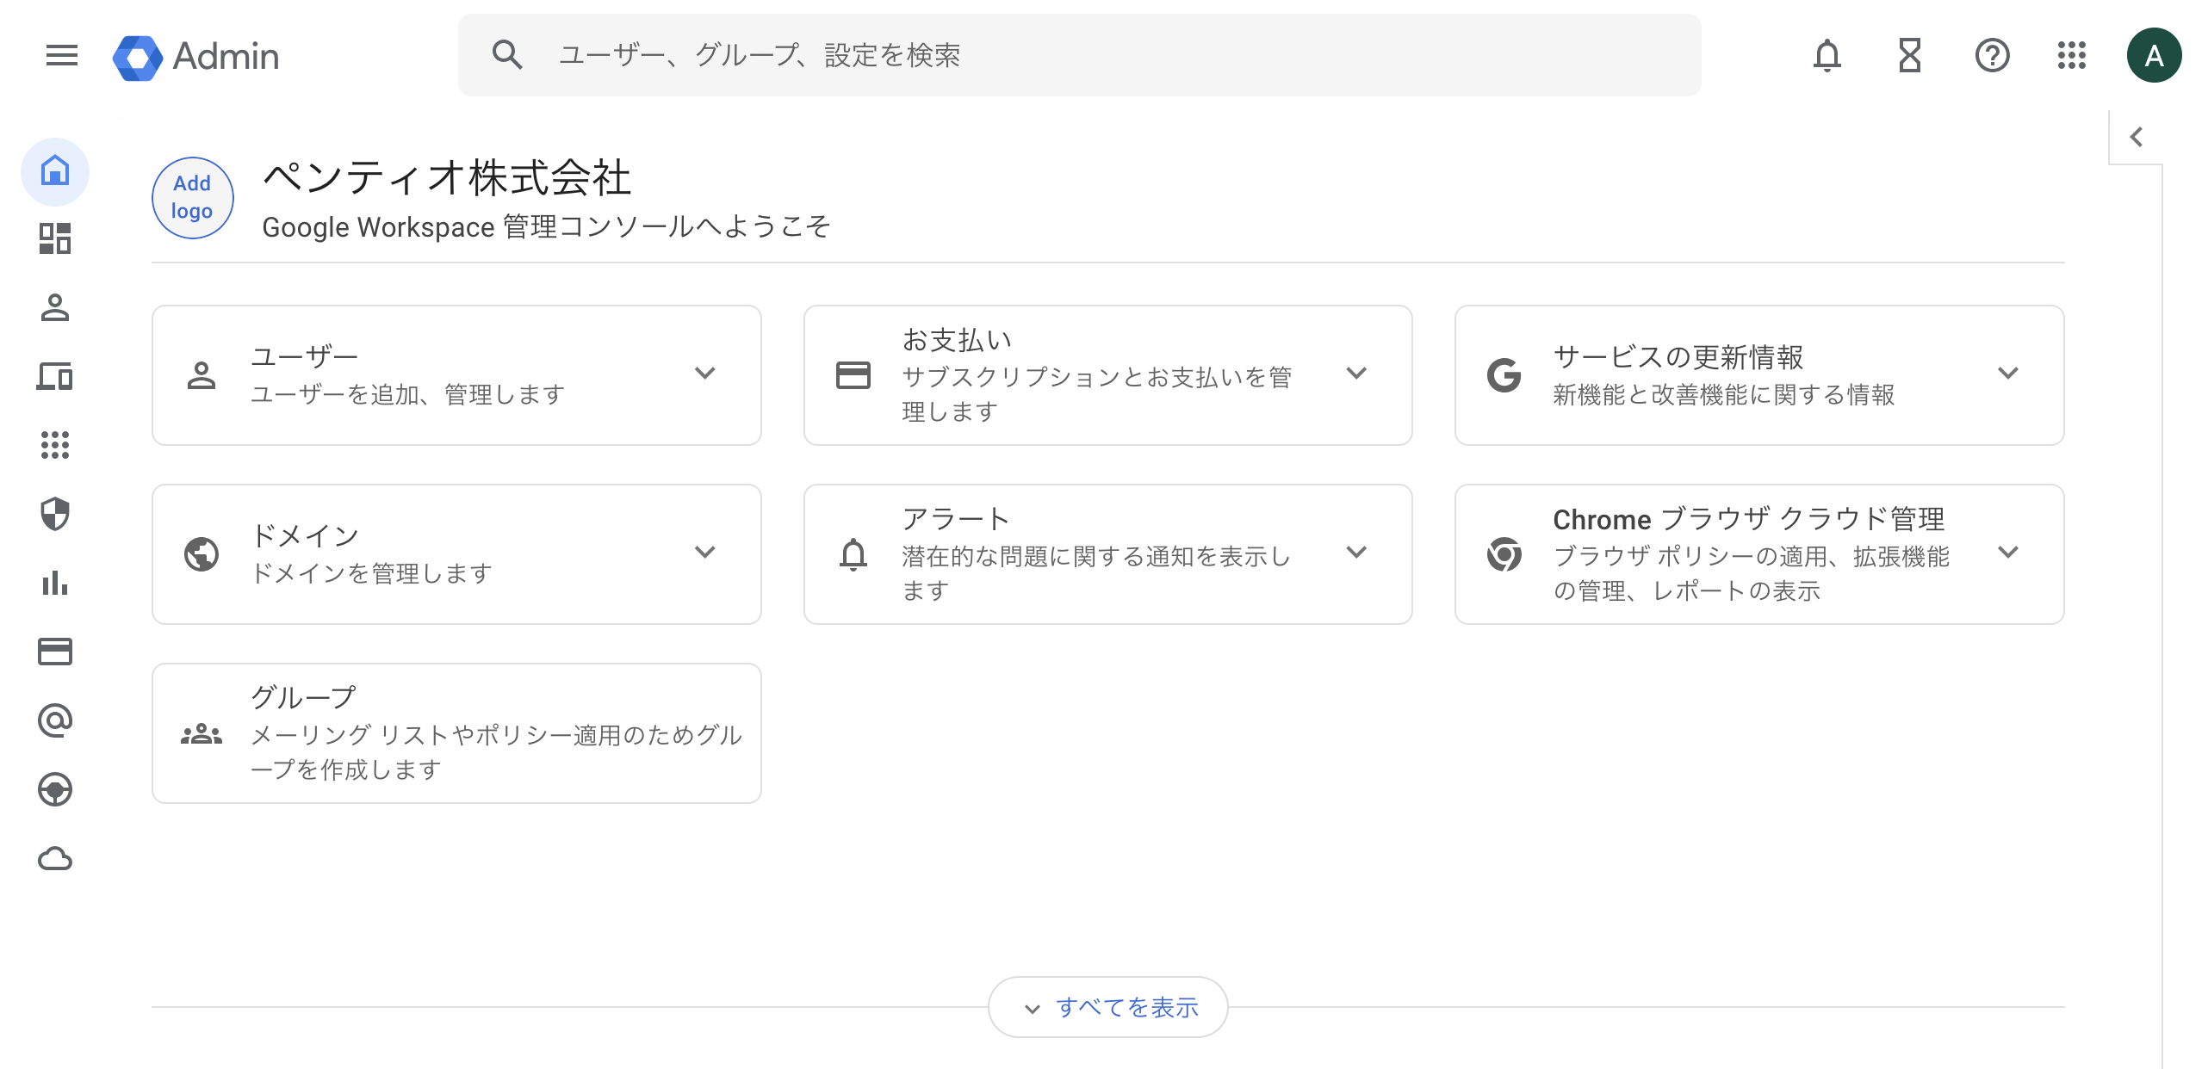2208x1069 pixels.
Task: Click the organization name ペンティオ株式会社
Action: coord(447,177)
